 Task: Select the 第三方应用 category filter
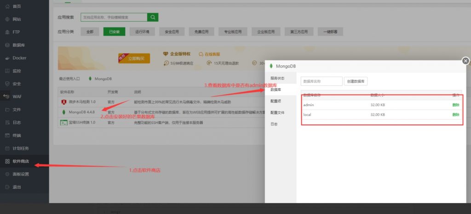[299, 32]
